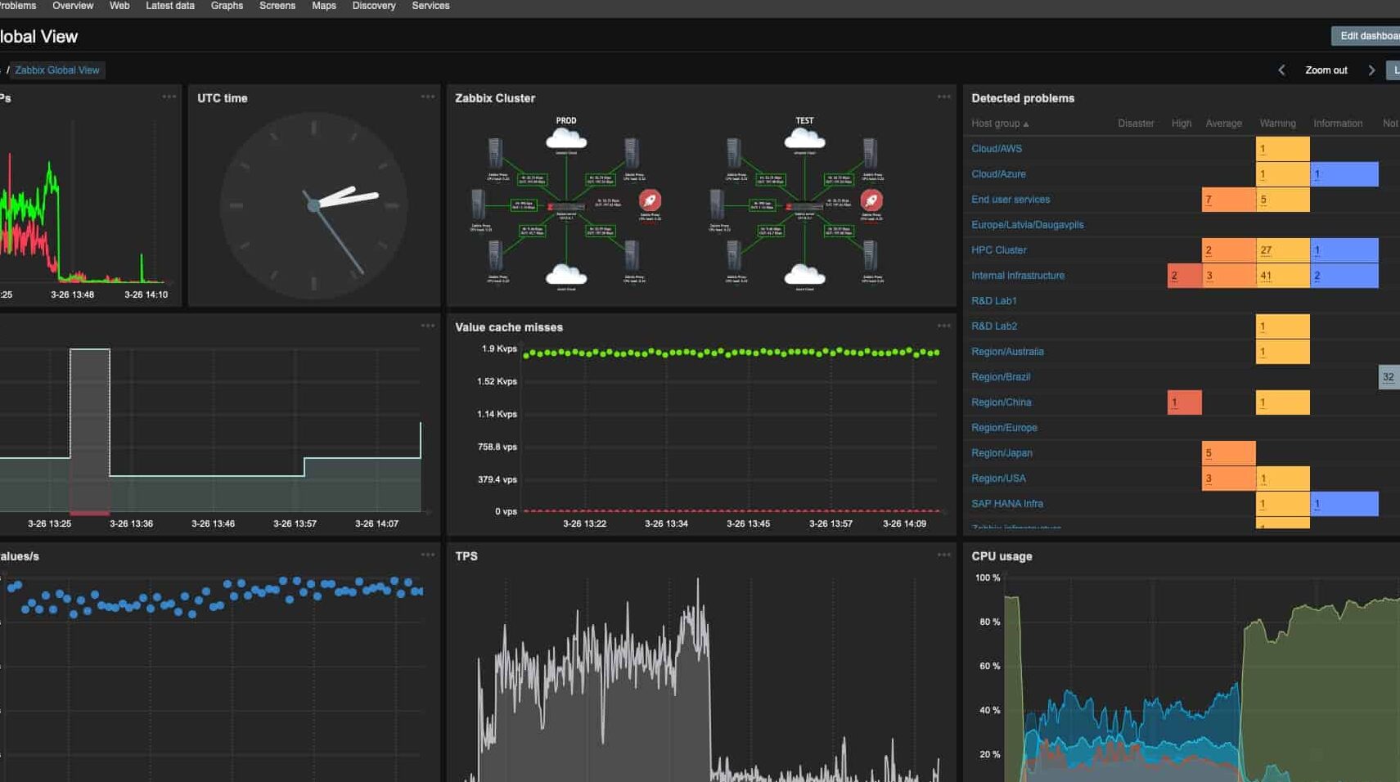The width and height of the screenshot is (1400, 782).
Task: Click the central server node in PROD map
Action: click(565, 207)
